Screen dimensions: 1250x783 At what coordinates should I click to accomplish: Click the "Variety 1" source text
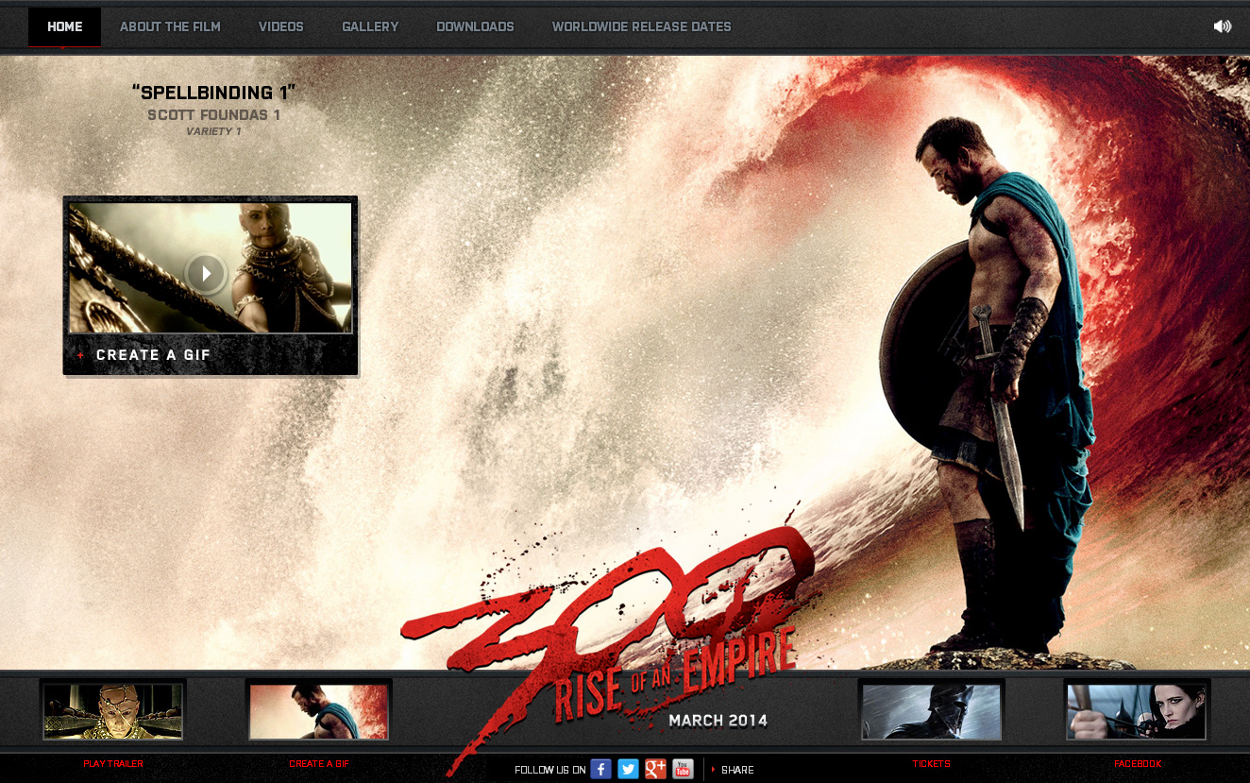tap(214, 131)
